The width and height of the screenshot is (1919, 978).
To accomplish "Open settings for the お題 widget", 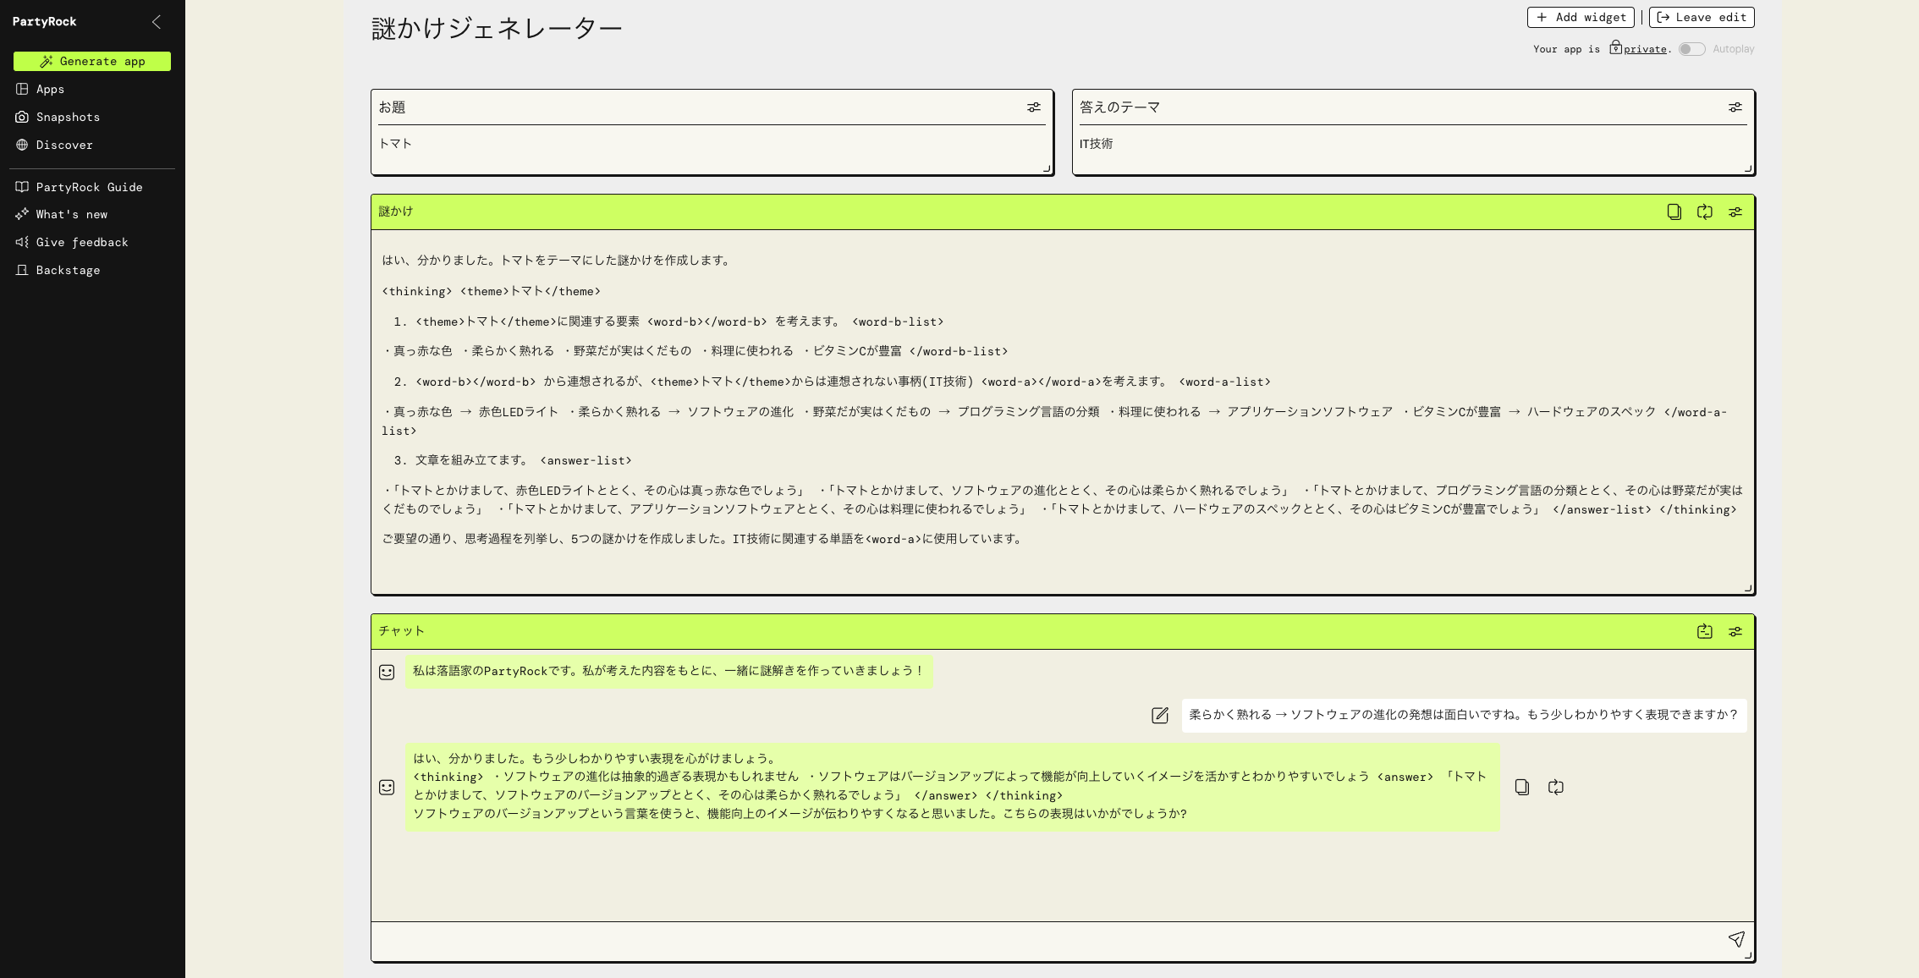I will [1034, 107].
